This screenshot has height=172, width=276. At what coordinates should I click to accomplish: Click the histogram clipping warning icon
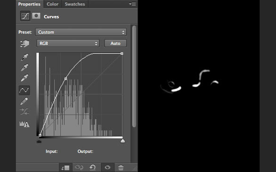coord(24,124)
